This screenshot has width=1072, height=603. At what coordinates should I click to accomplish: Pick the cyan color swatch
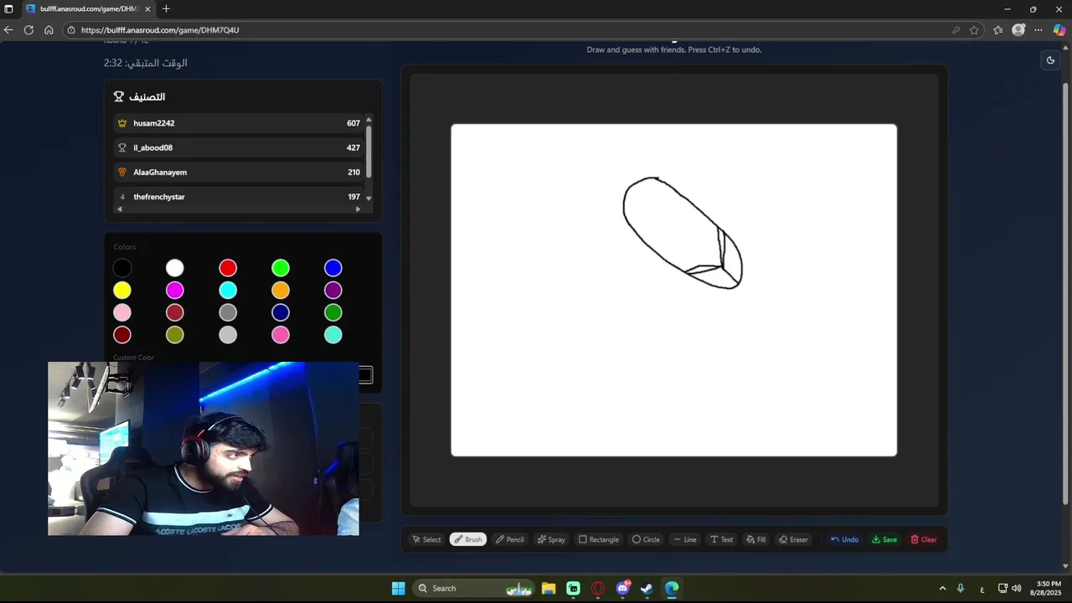tap(228, 291)
